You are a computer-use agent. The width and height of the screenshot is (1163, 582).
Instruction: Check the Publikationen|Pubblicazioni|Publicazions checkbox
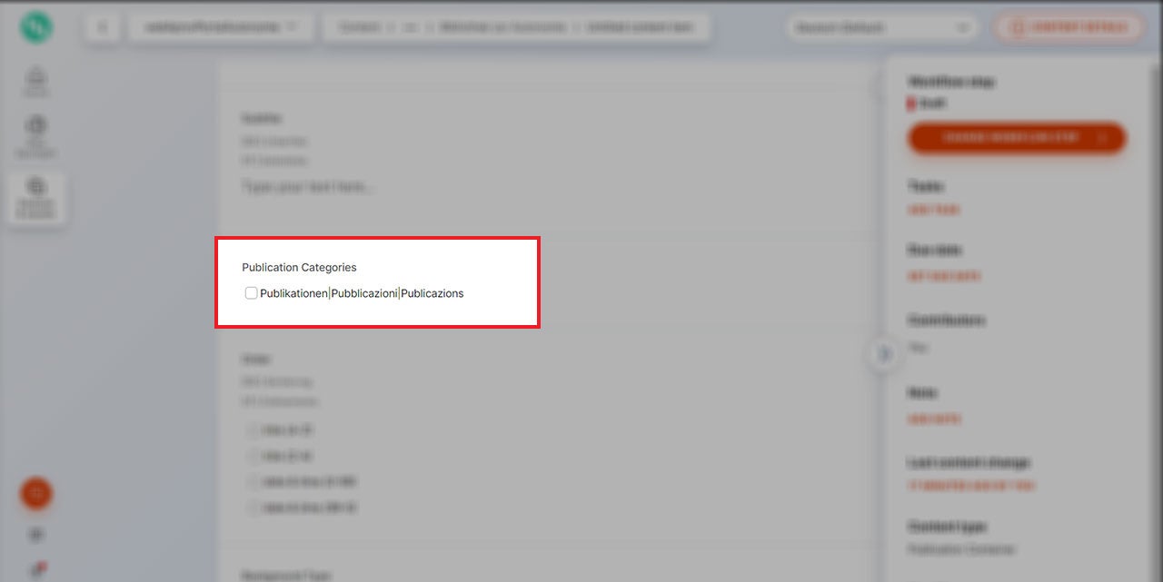tap(251, 292)
